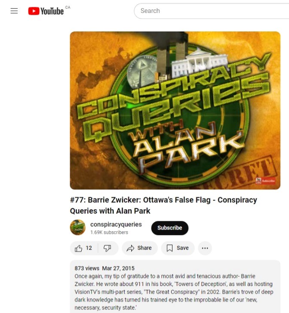Image resolution: width=289 pixels, height=313 pixels.
Task: Click the 873 views upload date line
Action: coord(105,268)
